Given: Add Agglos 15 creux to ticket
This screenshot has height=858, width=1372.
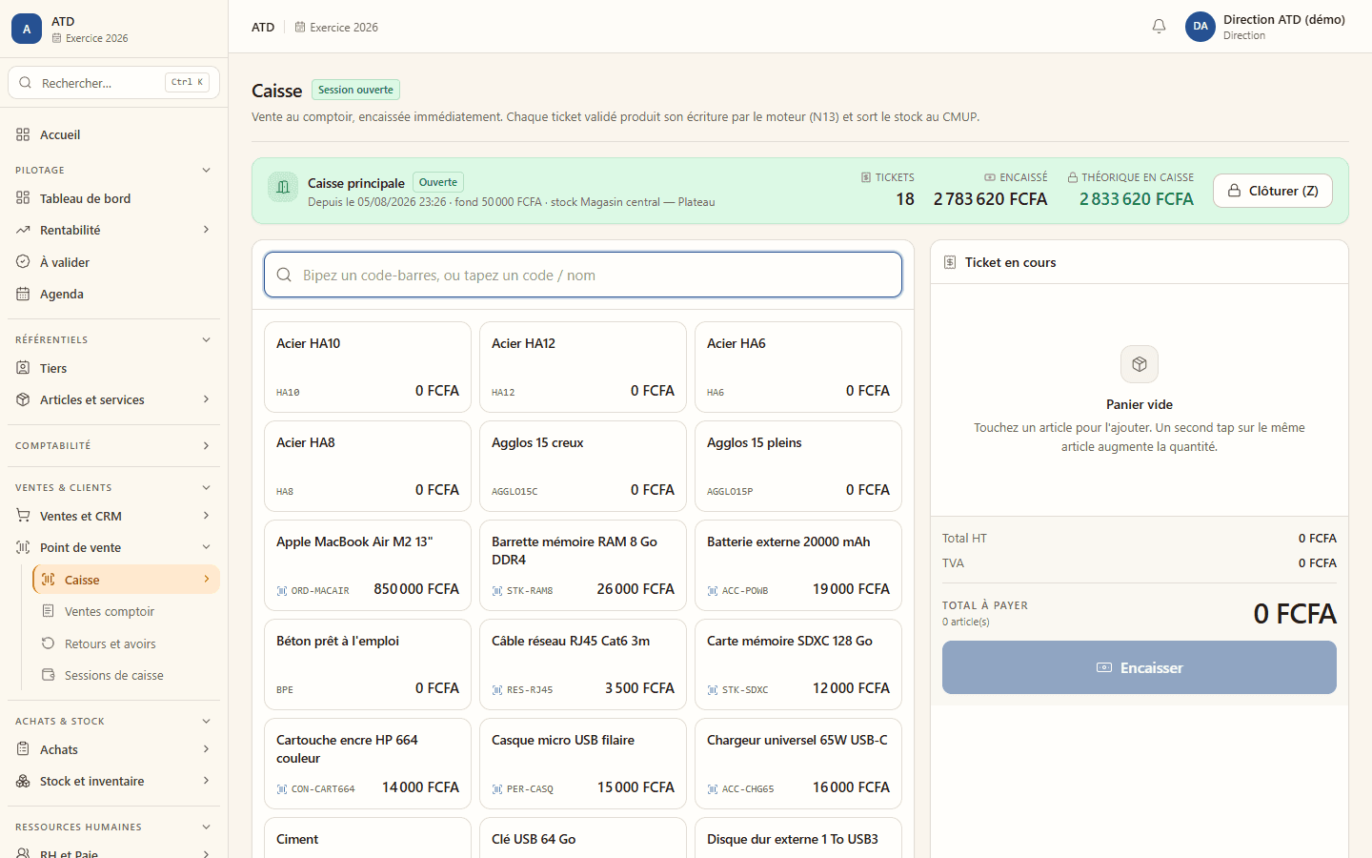Looking at the screenshot, I should pyautogui.click(x=583, y=466).
